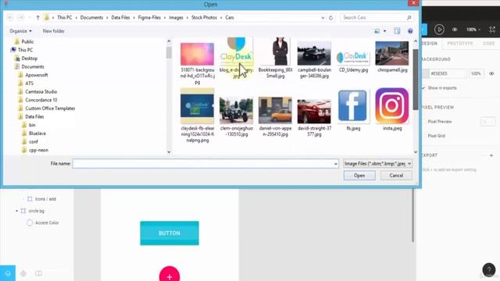
Task: Toggle Show in exports checkbox
Action: tap(423, 87)
